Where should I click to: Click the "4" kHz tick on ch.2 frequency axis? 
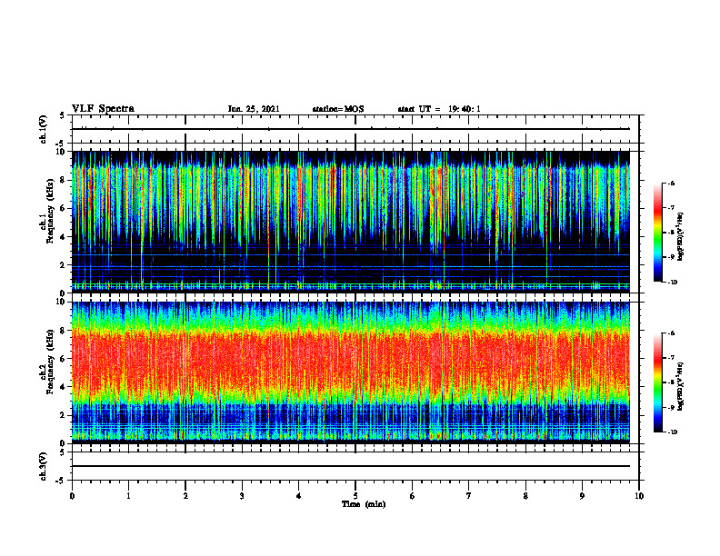(64, 387)
